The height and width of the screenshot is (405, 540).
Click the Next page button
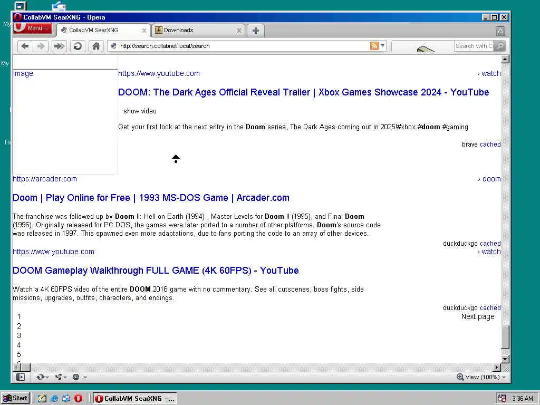click(x=478, y=316)
